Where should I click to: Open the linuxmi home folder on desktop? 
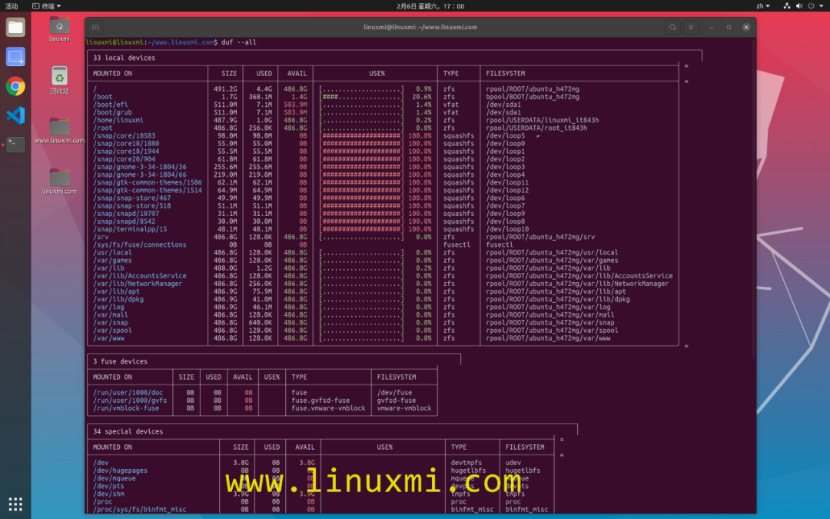click(59, 28)
